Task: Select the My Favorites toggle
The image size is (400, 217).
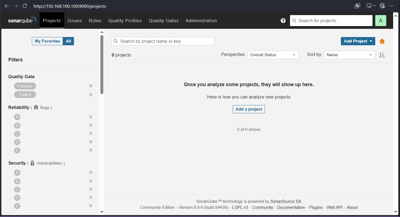Action: click(47, 41)
